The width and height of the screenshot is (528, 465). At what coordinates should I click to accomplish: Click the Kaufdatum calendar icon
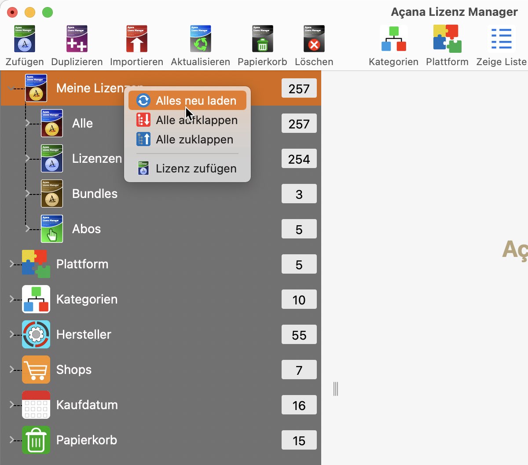(x=36, y=405)
